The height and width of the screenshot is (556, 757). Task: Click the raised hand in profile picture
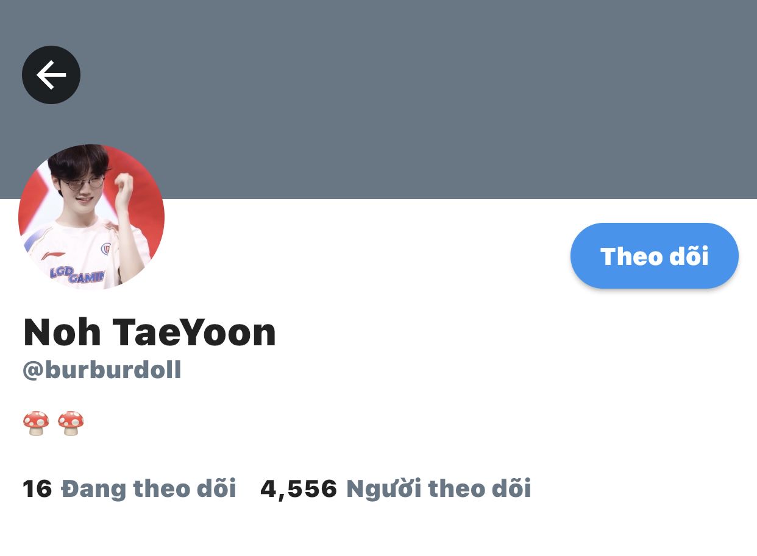125,189
